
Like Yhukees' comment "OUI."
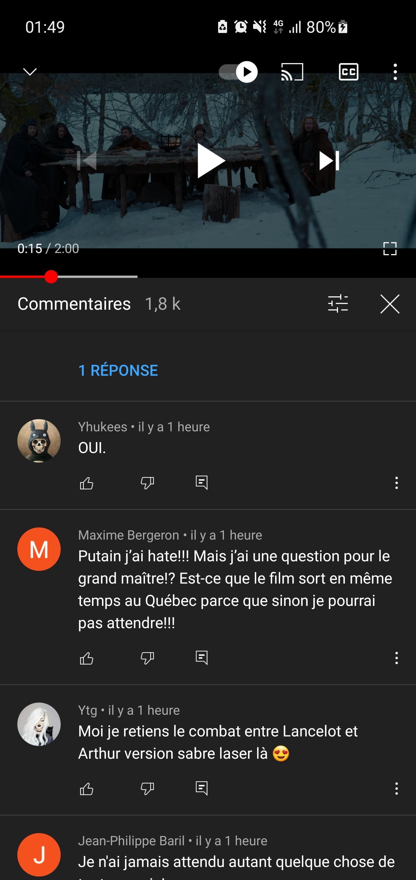[87, 483]
